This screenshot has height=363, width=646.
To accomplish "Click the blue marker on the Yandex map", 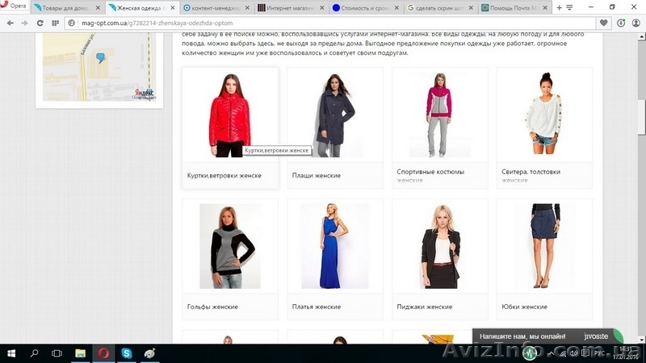I will 100,57.
